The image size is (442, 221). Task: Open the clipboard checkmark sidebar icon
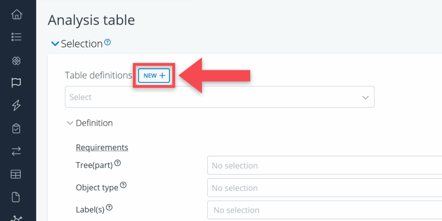pos(16,128)
